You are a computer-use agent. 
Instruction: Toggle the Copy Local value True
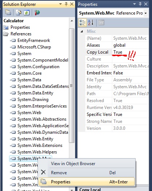coord(130,52)
